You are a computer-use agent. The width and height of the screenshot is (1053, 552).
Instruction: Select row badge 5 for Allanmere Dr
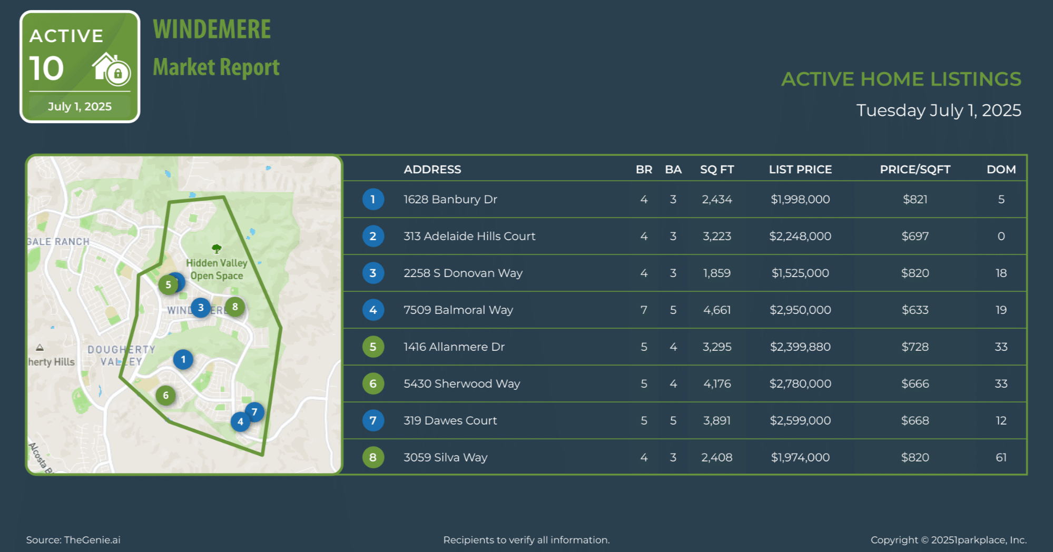click(373, 347)
